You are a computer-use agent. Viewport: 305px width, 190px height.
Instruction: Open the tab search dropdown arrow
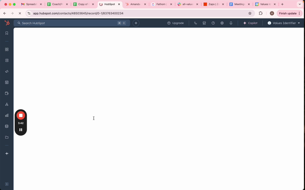click(x=299, y=4)
